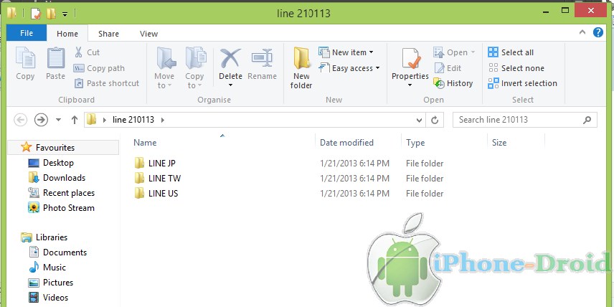Open the New item dropdown
This screenshot has height=307, width=614.
tap(346, 52)
